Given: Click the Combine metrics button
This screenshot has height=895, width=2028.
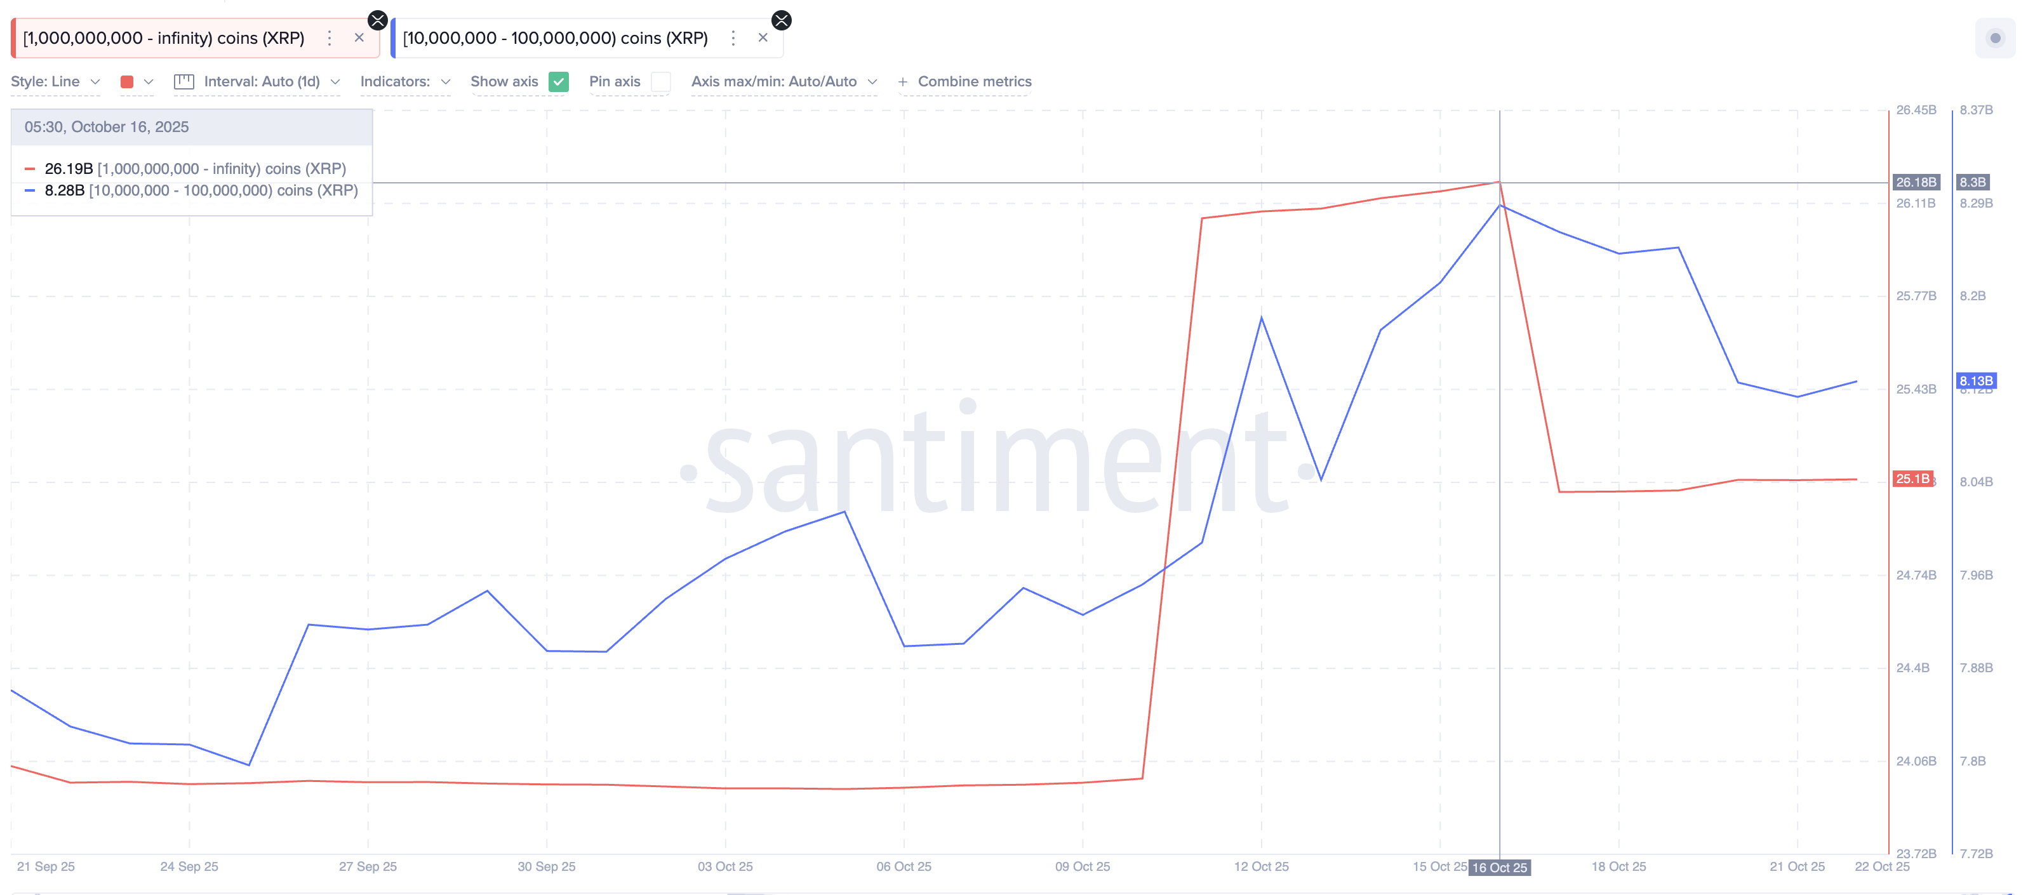Looking at the screenshot, I should click(974, 82).
